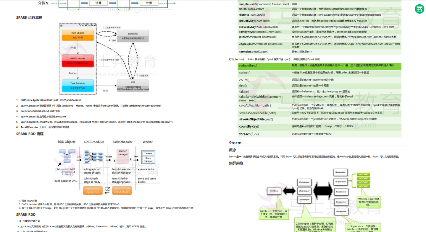The width and height of the screenshot is (426, 232).
Task: Click the "sample(withReplacement, fraction, seed)" cell
Action: (x=264, y=4)
